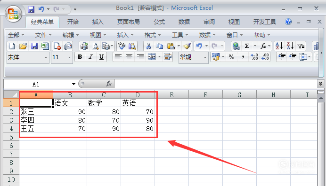Sort ascending A to Z
Image resolution: width=326 pixels, height=186 pixels.
tap(279, 46)
